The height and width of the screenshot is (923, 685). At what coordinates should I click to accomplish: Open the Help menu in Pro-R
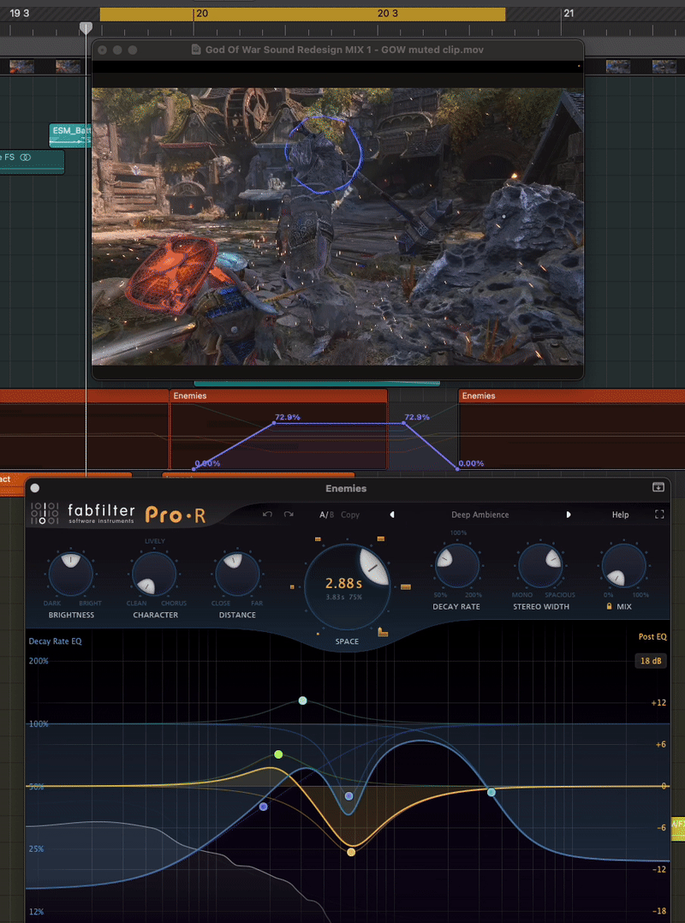point(620,515)
